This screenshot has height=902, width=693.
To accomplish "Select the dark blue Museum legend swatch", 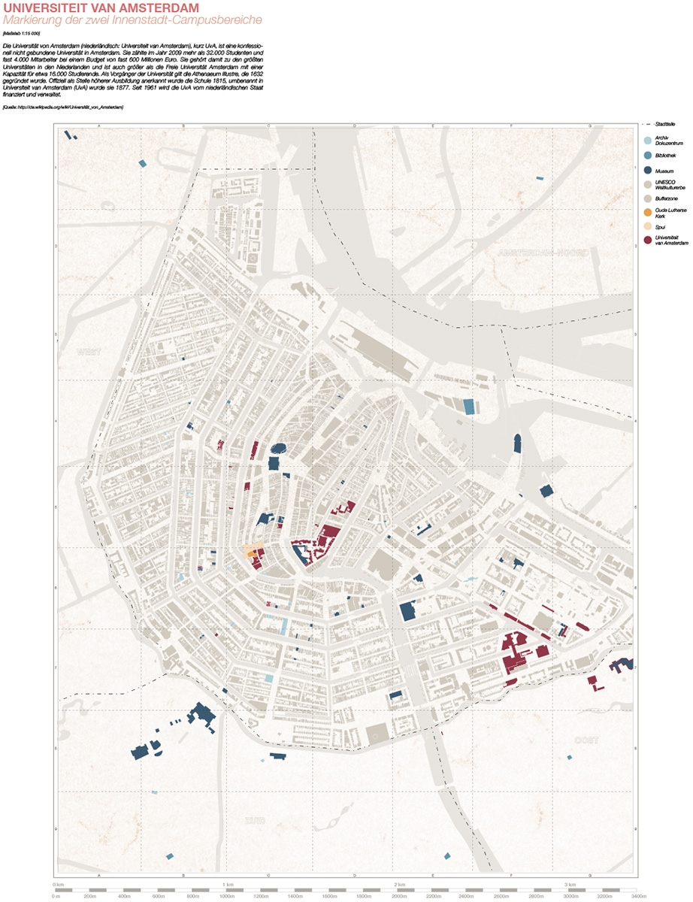I will (x=647, y=171).
